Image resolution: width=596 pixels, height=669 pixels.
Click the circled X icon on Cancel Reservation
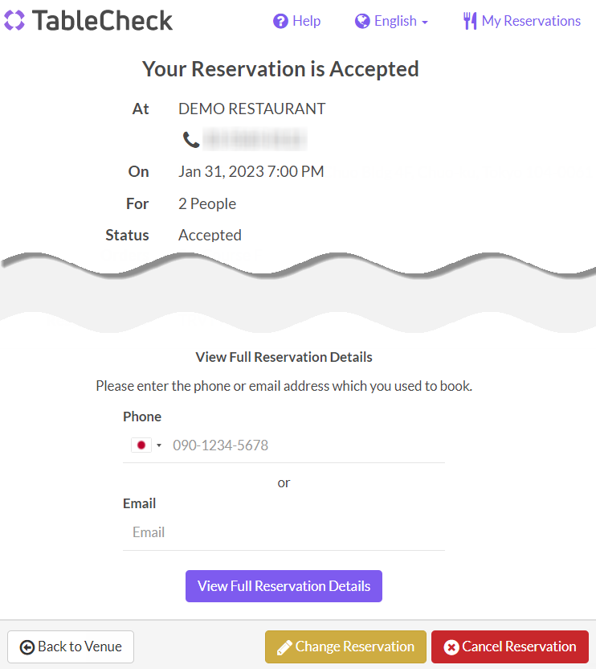[x=453, y=646]
